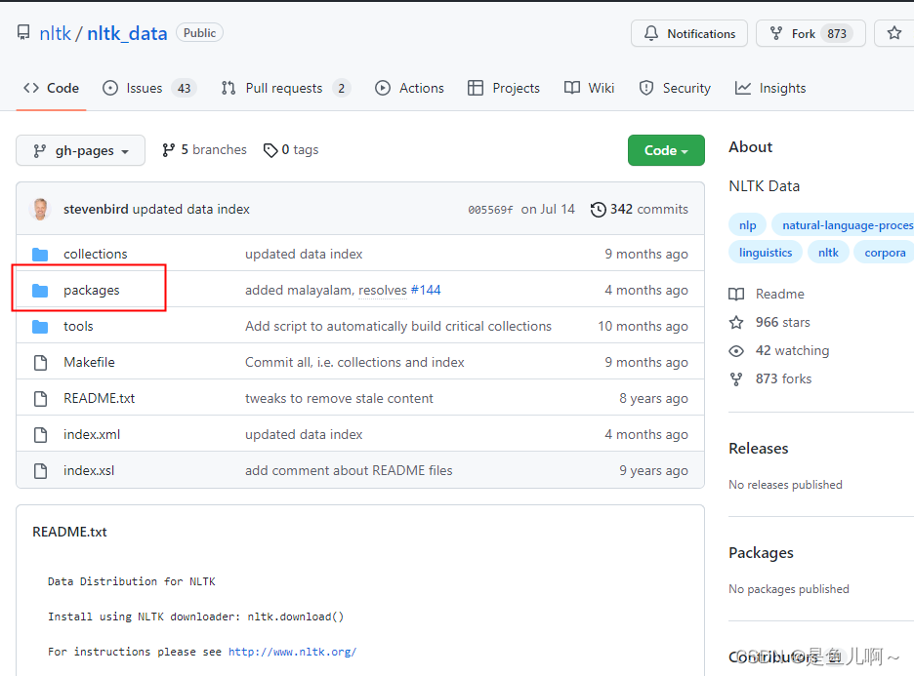Click the linguistics topic tag

[766, 253]
